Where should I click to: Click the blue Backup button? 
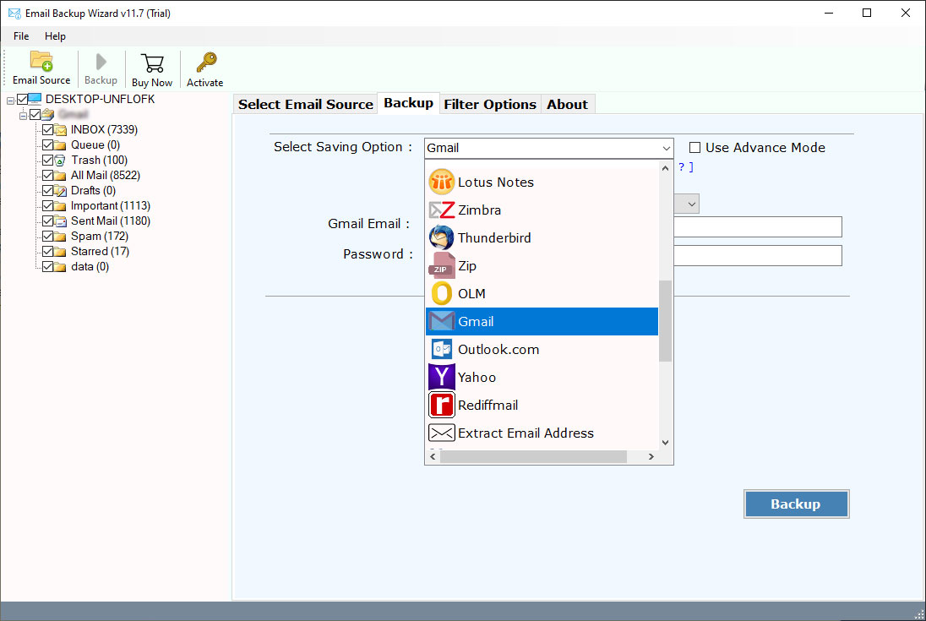[x=796, y=504]
